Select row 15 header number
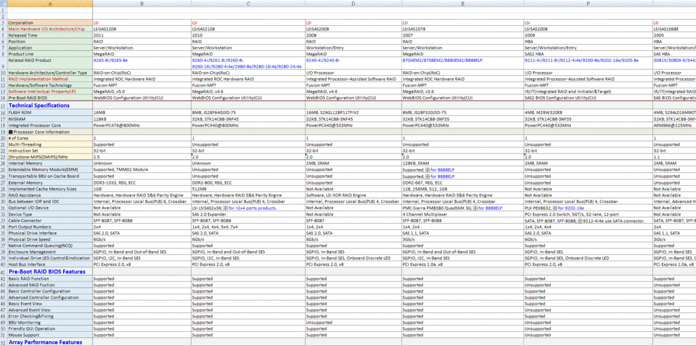Image resolution: width=696 pixels, height=346 pixels. tap(3, 105)
